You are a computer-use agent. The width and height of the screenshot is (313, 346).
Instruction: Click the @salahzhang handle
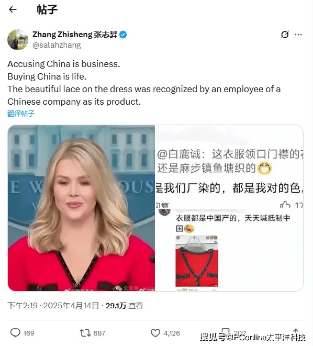click(x=57, y=45)
